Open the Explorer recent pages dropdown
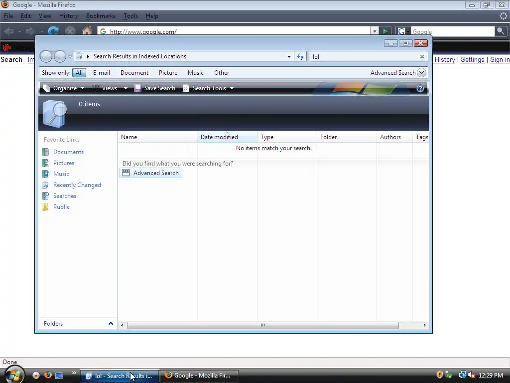 click(70, 57)
